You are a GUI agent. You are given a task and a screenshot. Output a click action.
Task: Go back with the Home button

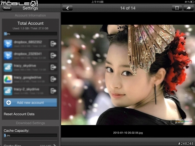pyautogui.click(x=6, y=8)
